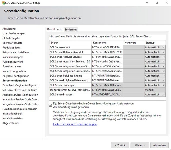This screenshot has width=171, height=150.
Task: Toggle the volume maintenance tasks permission checkbox
Action: 50,105
